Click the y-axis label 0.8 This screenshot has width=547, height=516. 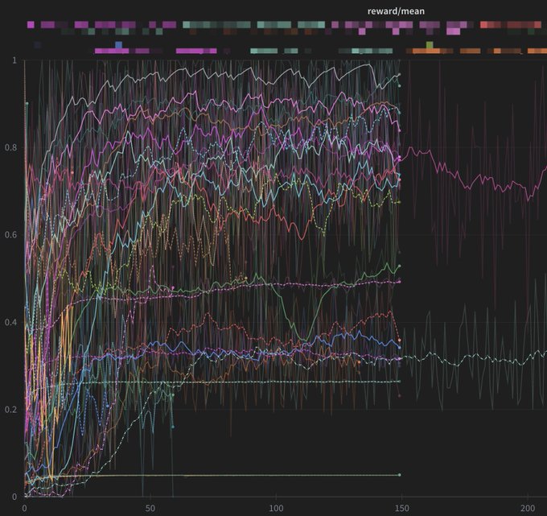coord(11,147)
